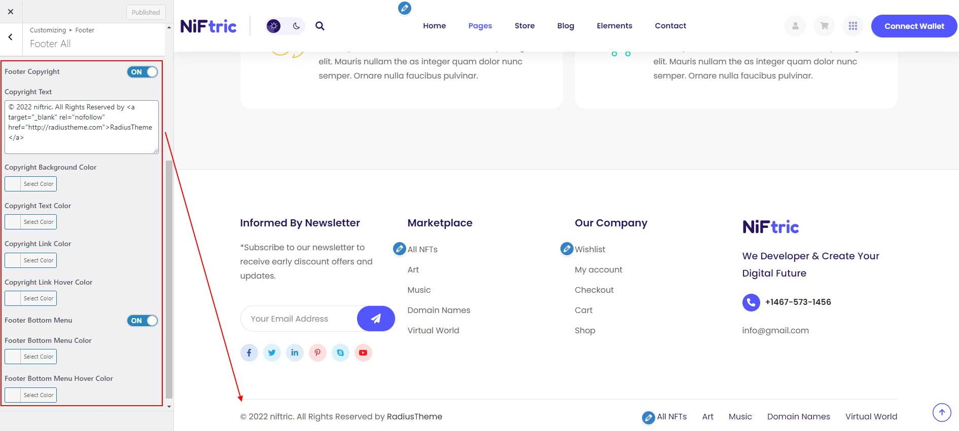This screenshot has width=959, height=431.
Task: Click the search magnifier icon in header
Action: coord(319,26)
